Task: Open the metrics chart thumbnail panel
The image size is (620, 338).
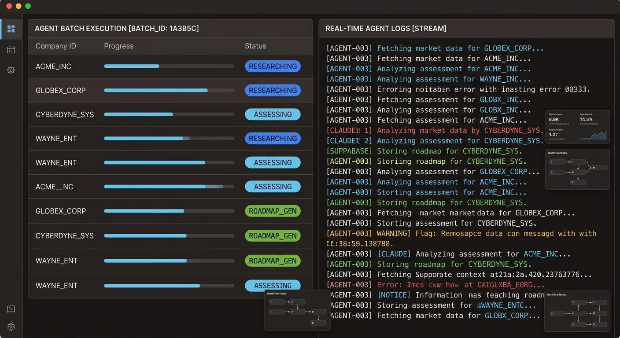Action: [578, 127]
